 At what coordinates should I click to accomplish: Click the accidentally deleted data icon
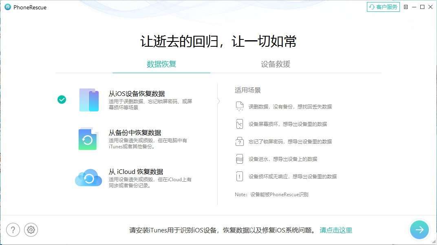[x=240, y=106]
